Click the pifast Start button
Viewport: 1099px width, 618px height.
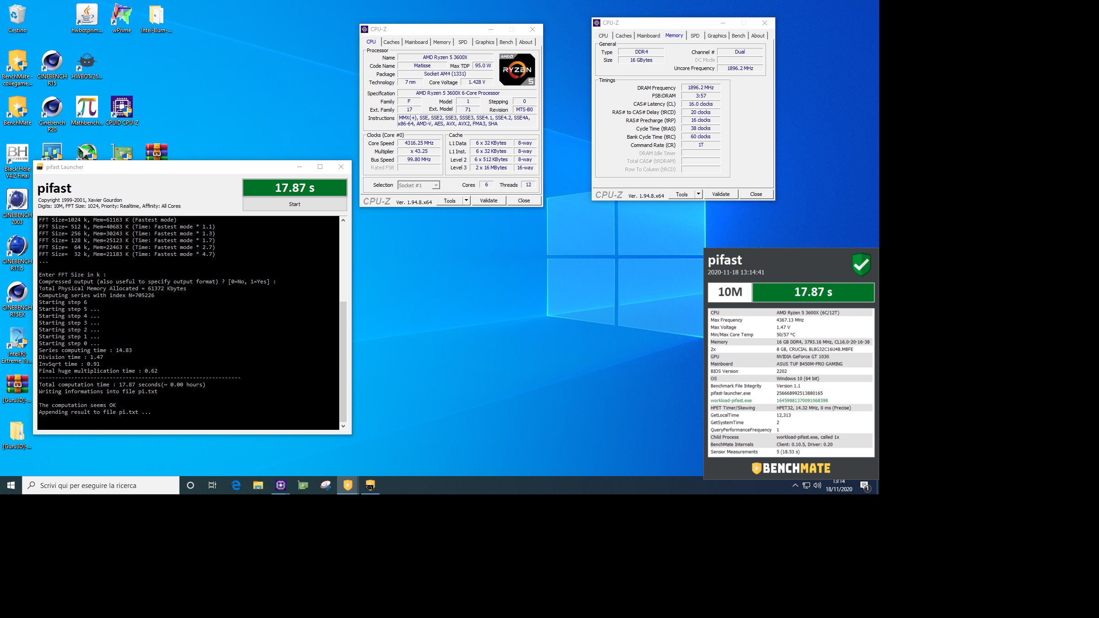(294, 204)
